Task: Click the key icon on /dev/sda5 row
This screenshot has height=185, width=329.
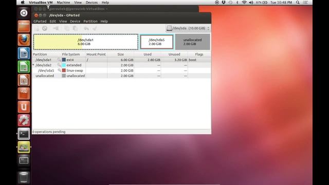Action: [x=59, y=70]
